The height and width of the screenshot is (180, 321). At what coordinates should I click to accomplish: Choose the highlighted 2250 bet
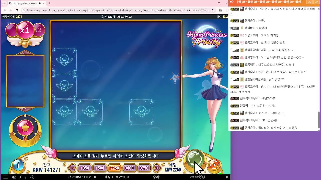[115, 168]
